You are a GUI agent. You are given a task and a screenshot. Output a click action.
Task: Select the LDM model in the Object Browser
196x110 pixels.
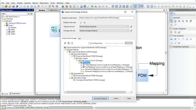click(13, 32)
